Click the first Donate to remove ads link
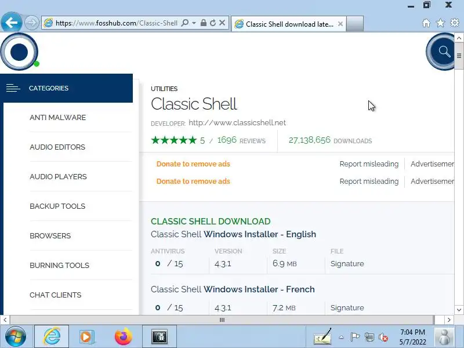 point(193,164)
